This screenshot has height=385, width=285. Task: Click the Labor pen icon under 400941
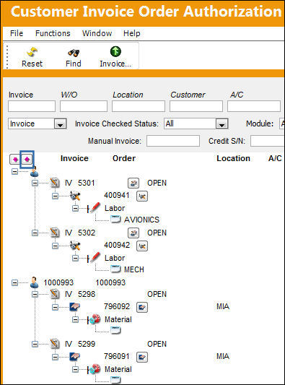[x=95, y=208]
